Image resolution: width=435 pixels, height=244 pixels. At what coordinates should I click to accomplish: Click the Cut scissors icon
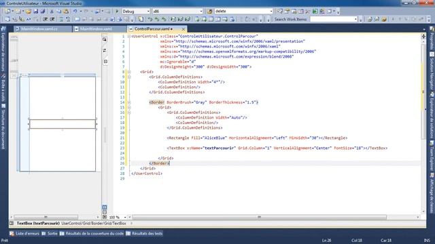pos(52,12)
